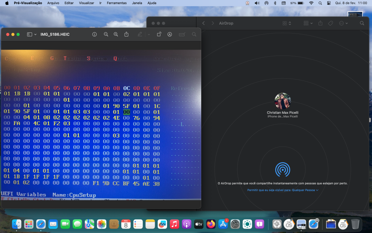Open Reminders from the Dock

coord(138,224)
